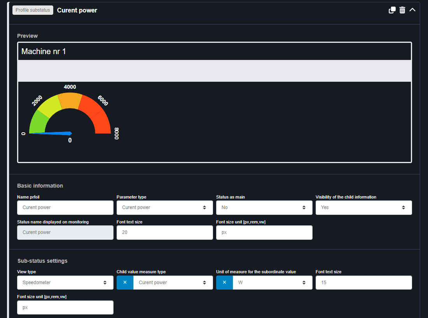Delete the Curent power substatus
This screenshot has height=318, width=428.
pyautogui.click(x=402, y=10)
